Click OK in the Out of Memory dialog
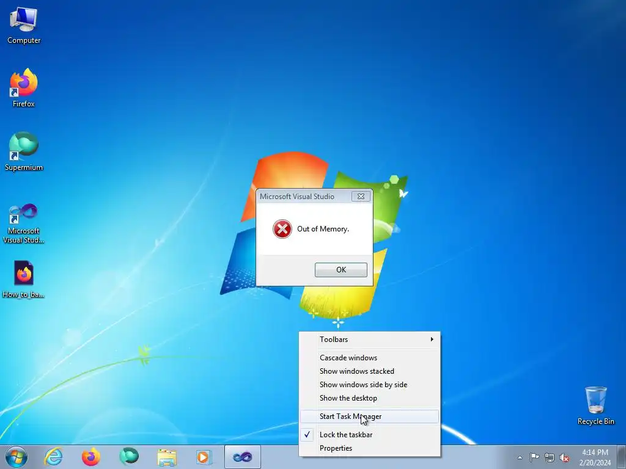The height and width of the screenshot is (469, 626). point(341,269)
